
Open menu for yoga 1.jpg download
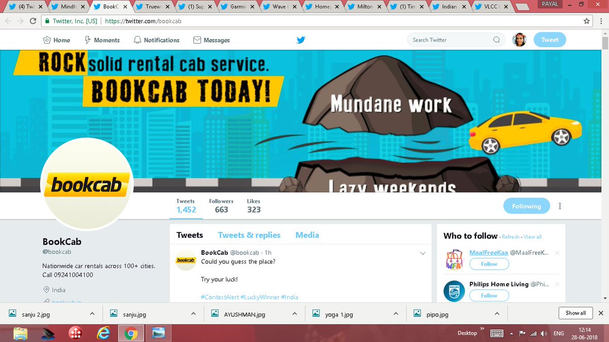point(396,314)
